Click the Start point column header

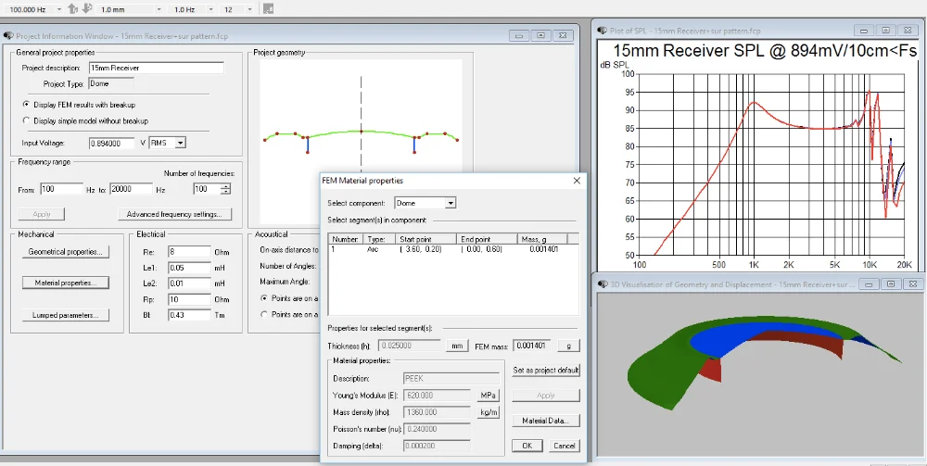pos(426,239)
